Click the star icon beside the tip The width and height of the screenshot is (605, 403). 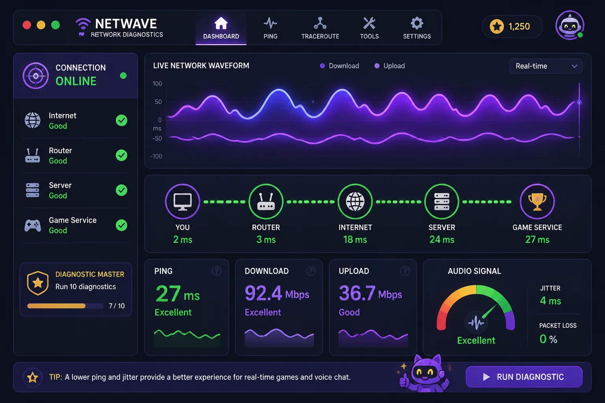pyautogui.click(x=32, y=378)
